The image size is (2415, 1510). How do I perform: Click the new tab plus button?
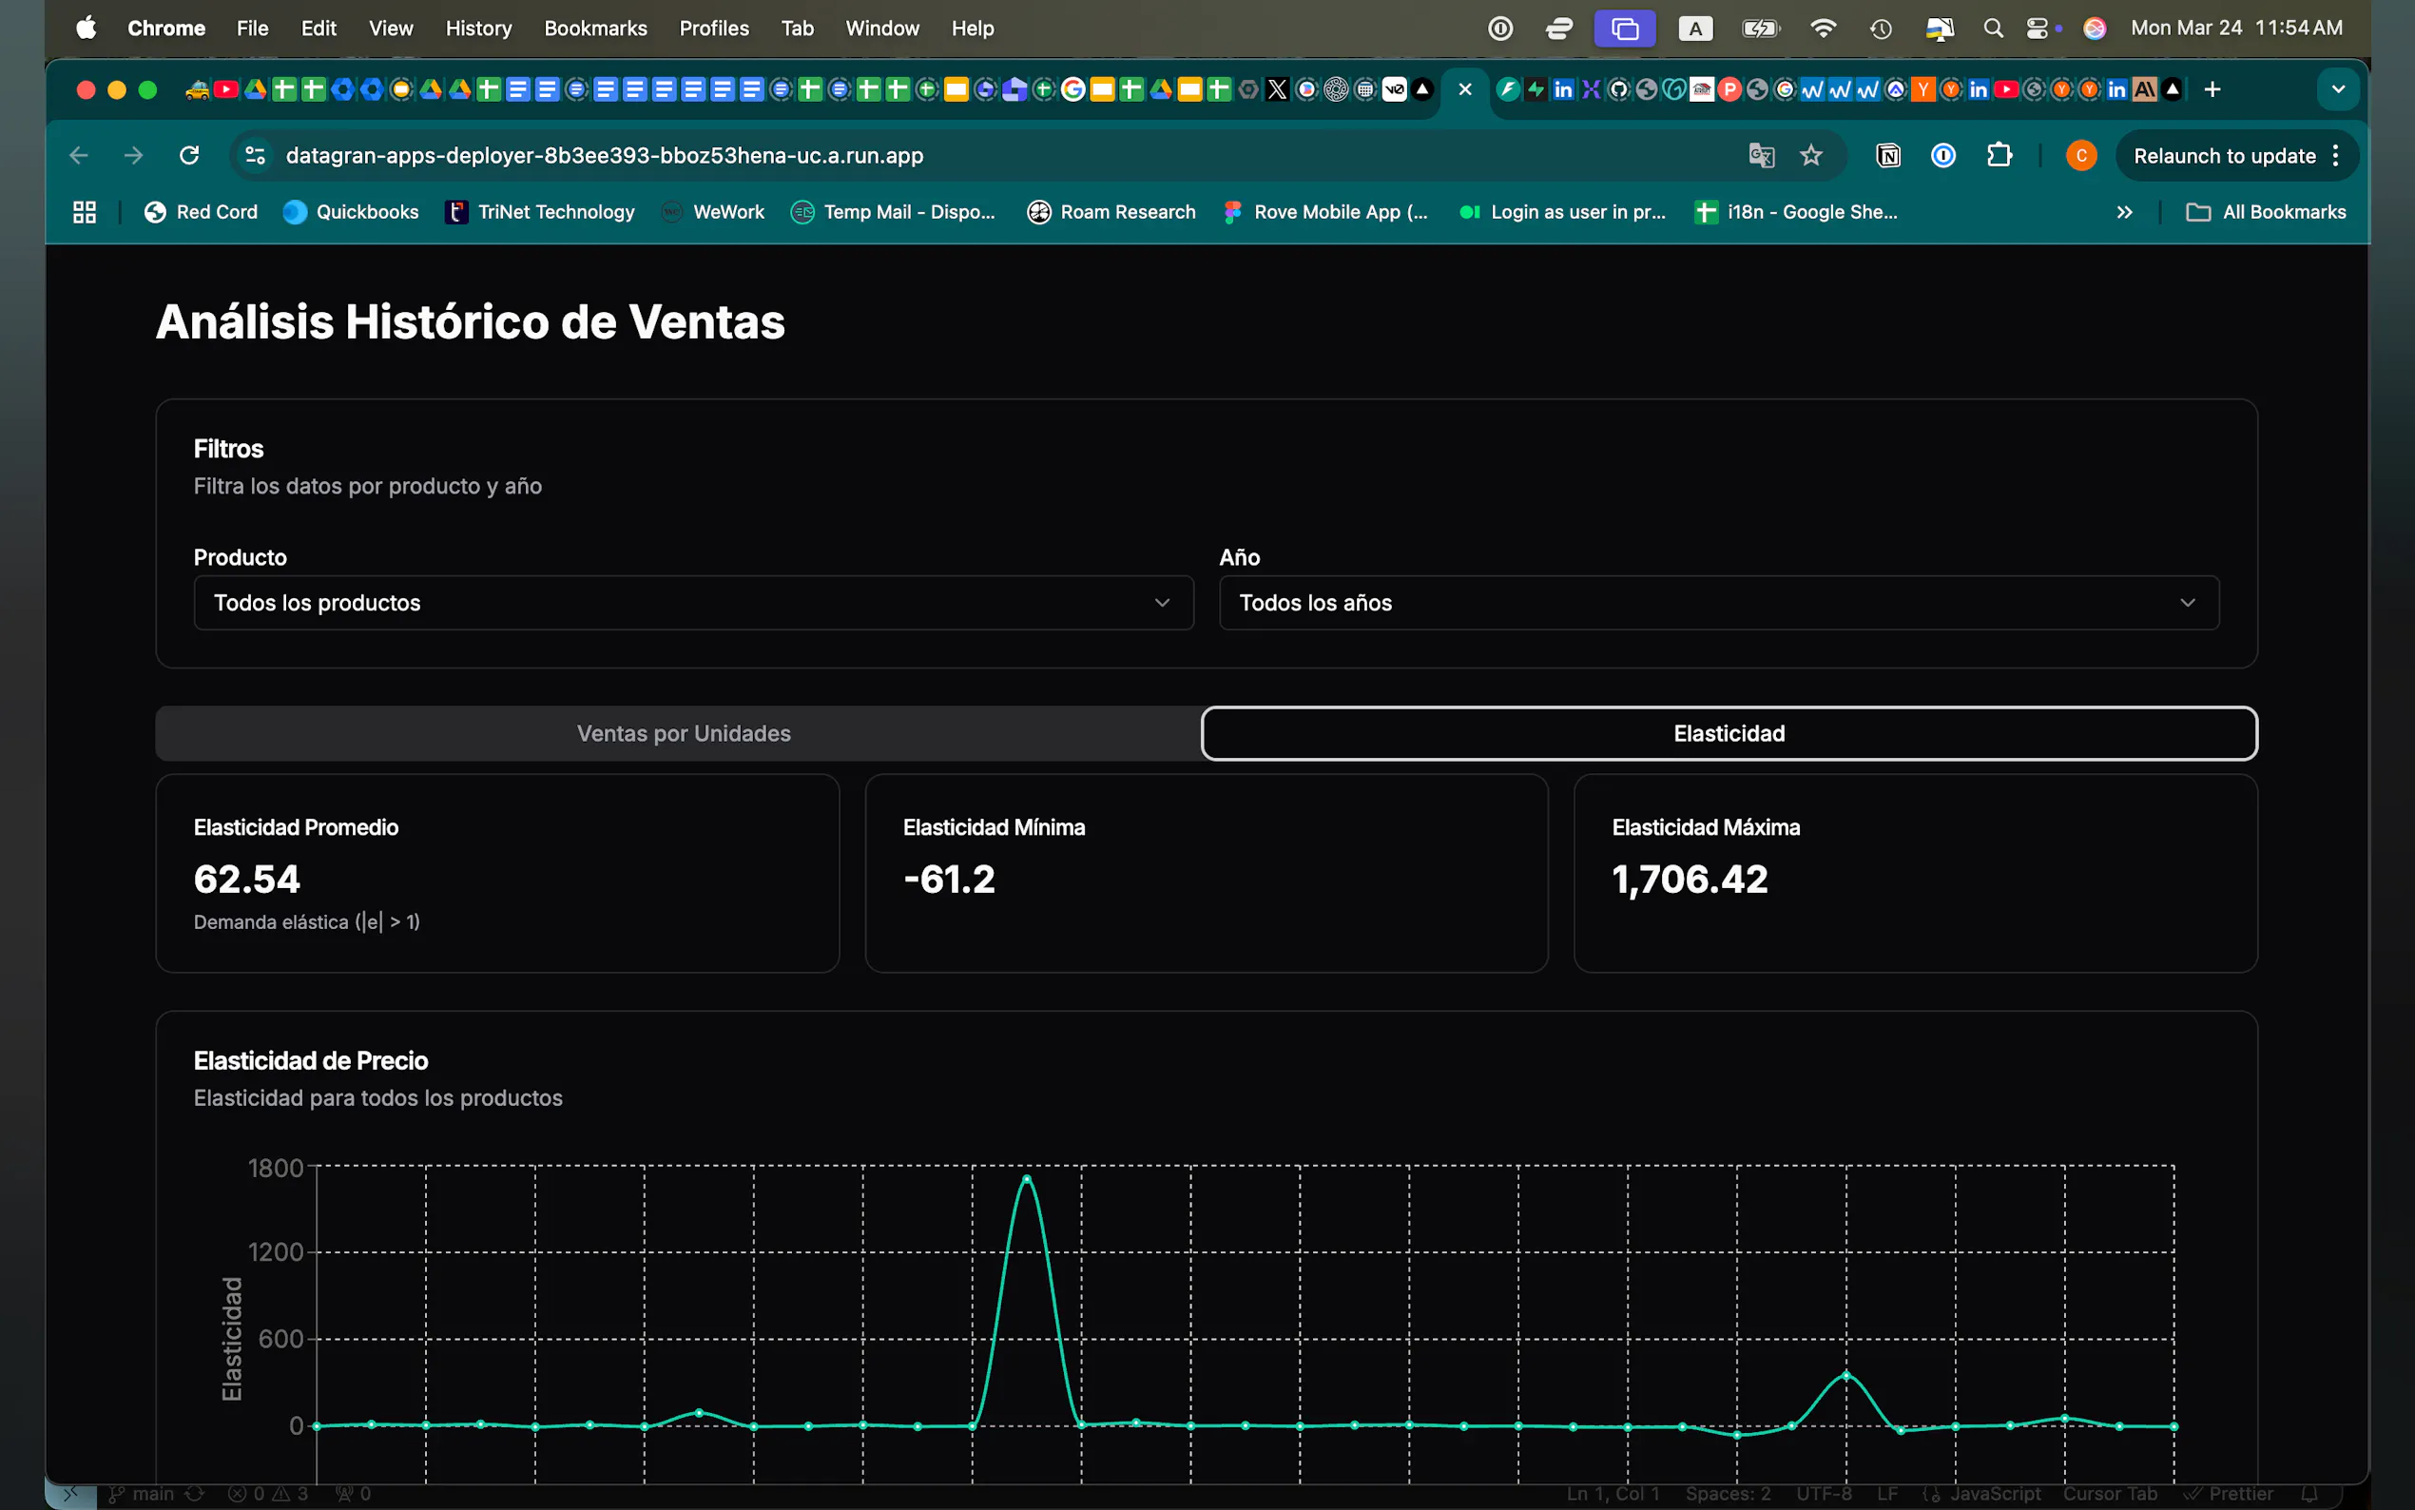(2212, 90)
